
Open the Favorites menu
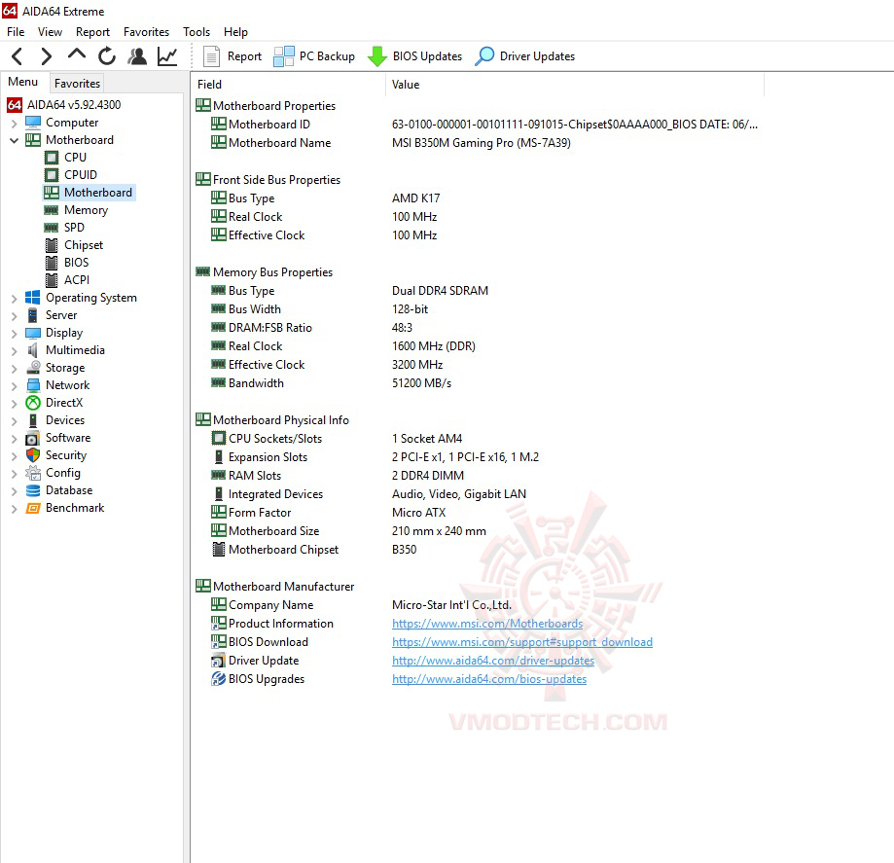click(146, 32)
